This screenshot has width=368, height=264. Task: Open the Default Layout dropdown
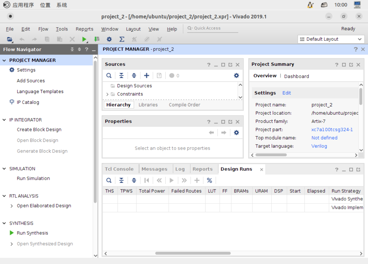[x=331, y=39]
